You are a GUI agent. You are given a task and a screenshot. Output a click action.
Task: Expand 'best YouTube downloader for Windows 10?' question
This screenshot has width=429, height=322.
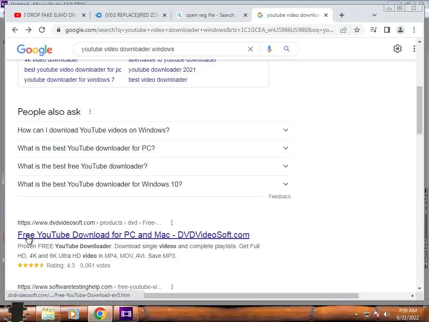point(154,184)
